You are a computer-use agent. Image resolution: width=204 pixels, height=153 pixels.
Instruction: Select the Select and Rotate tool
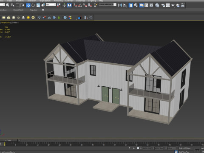click(x=33, y=6)
